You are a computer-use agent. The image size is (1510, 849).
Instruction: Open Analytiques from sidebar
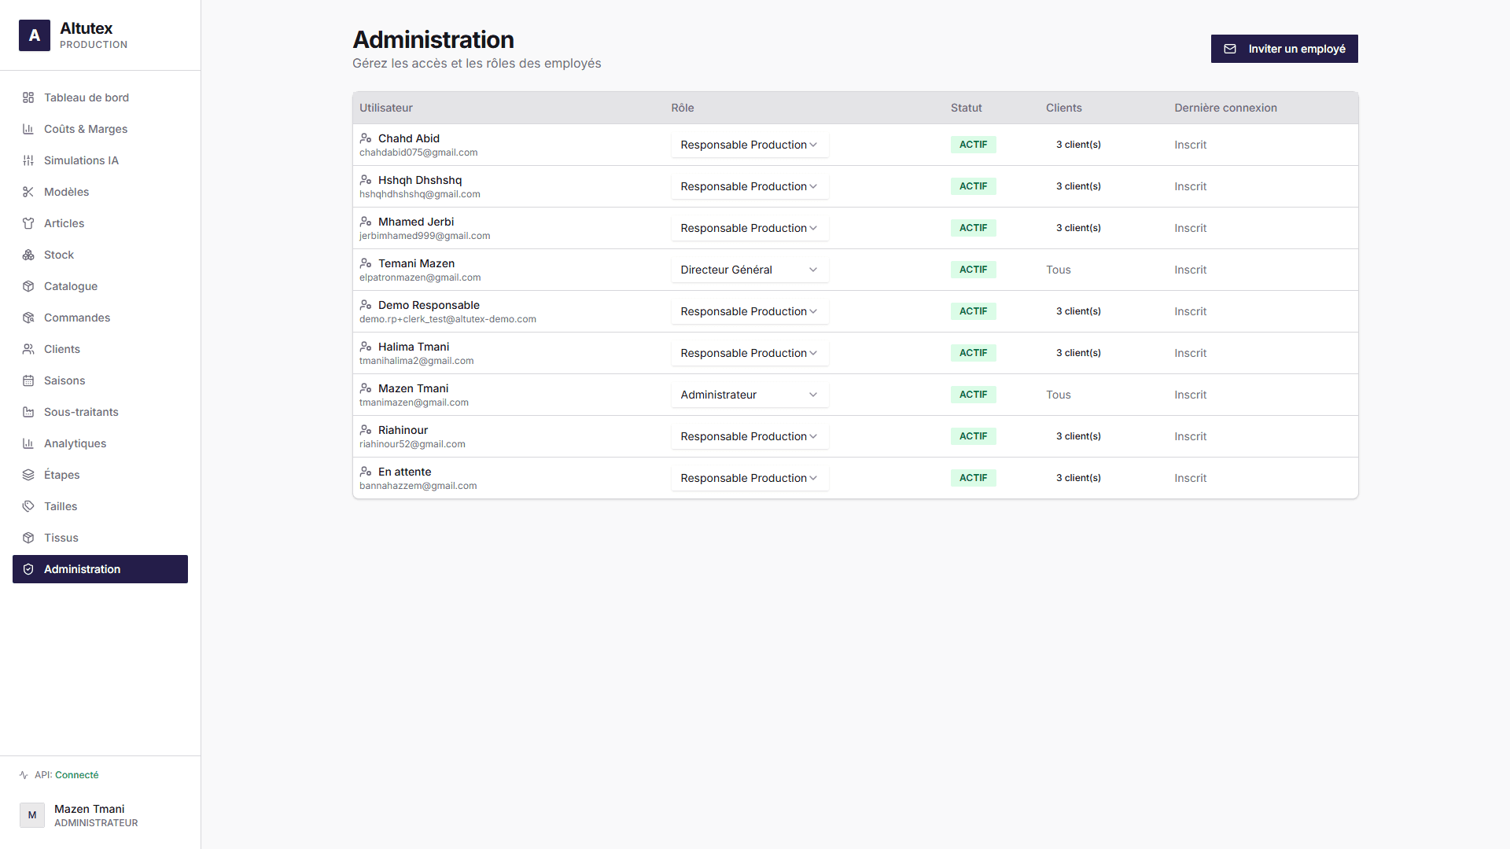tap(100, 443)
